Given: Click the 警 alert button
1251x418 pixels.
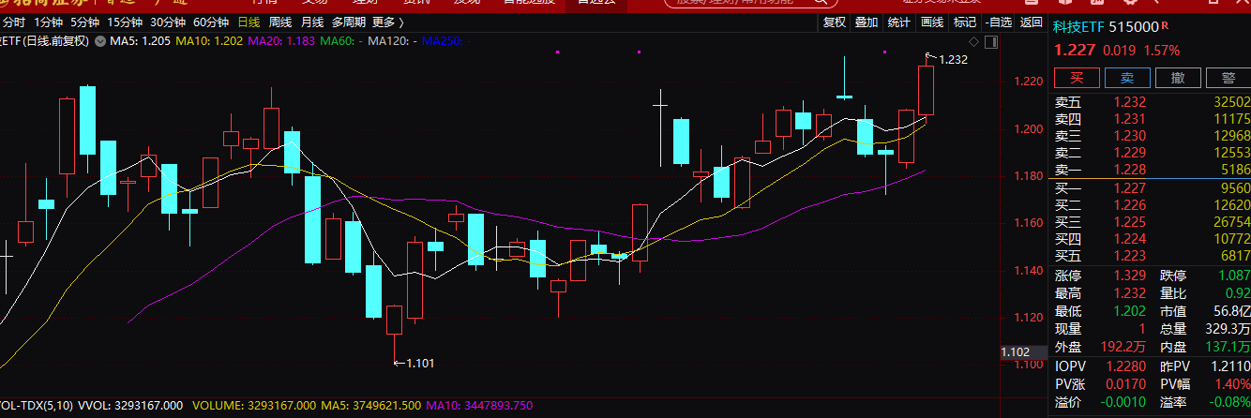Looking at the screenshot, I should tap(1227, 78).
